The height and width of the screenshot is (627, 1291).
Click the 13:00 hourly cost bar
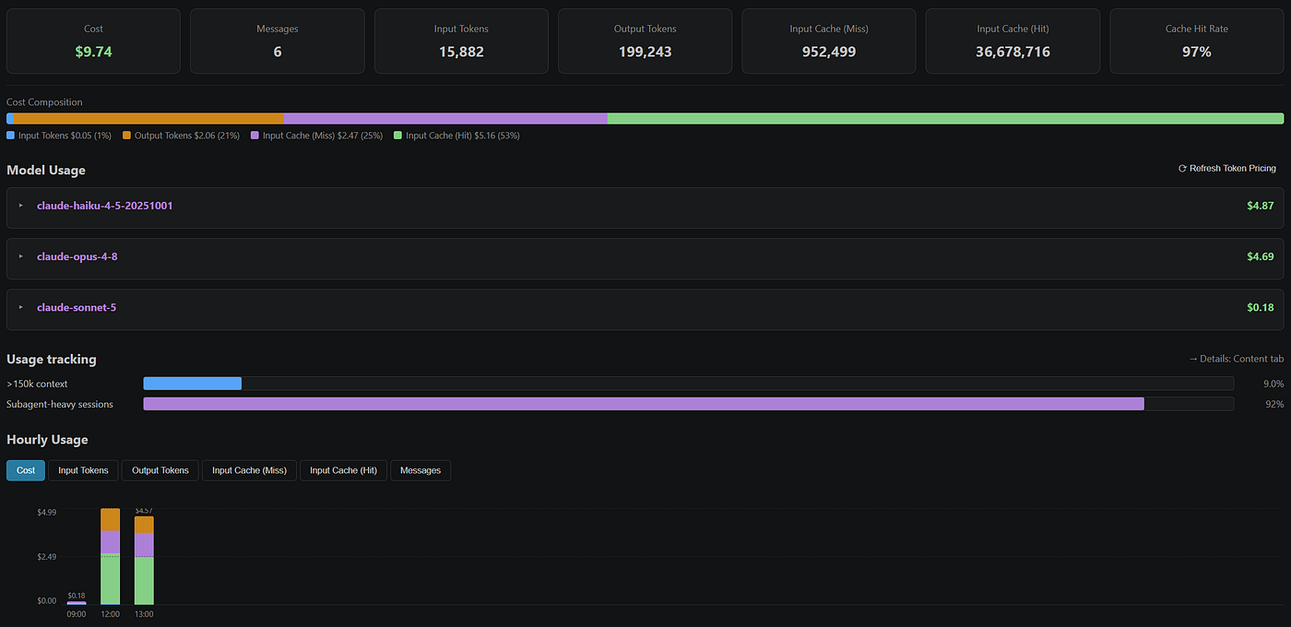click(x=144, y=561)
